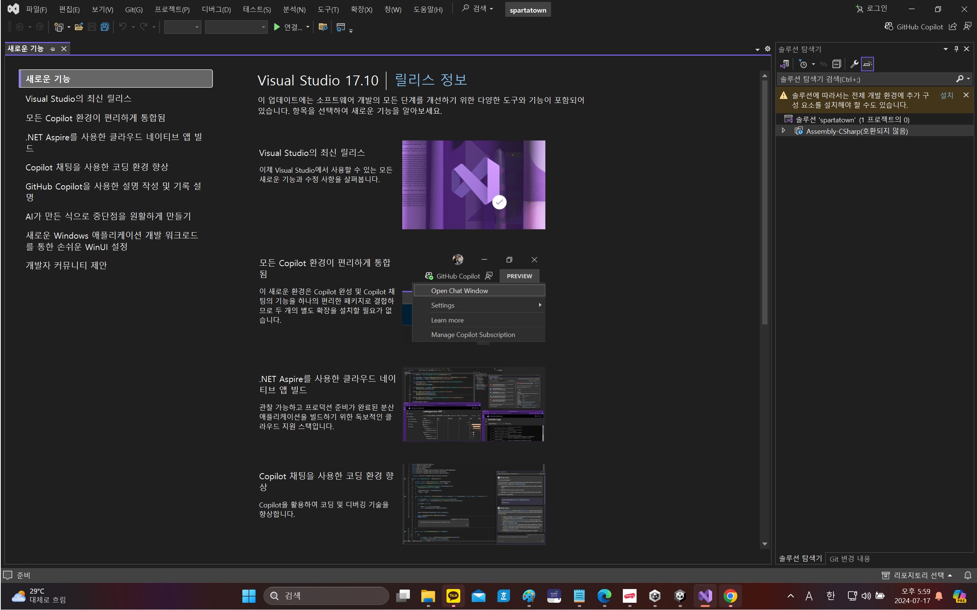Select the 솔루션 'spartatown' tree node

pyautogui.click(x=847, y=119)
